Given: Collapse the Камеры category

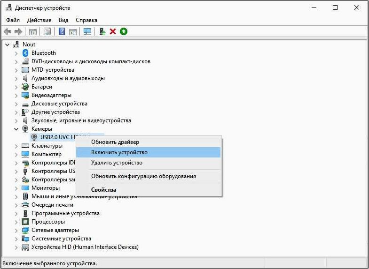Looking at the screenshot, I should click(16, 129).
